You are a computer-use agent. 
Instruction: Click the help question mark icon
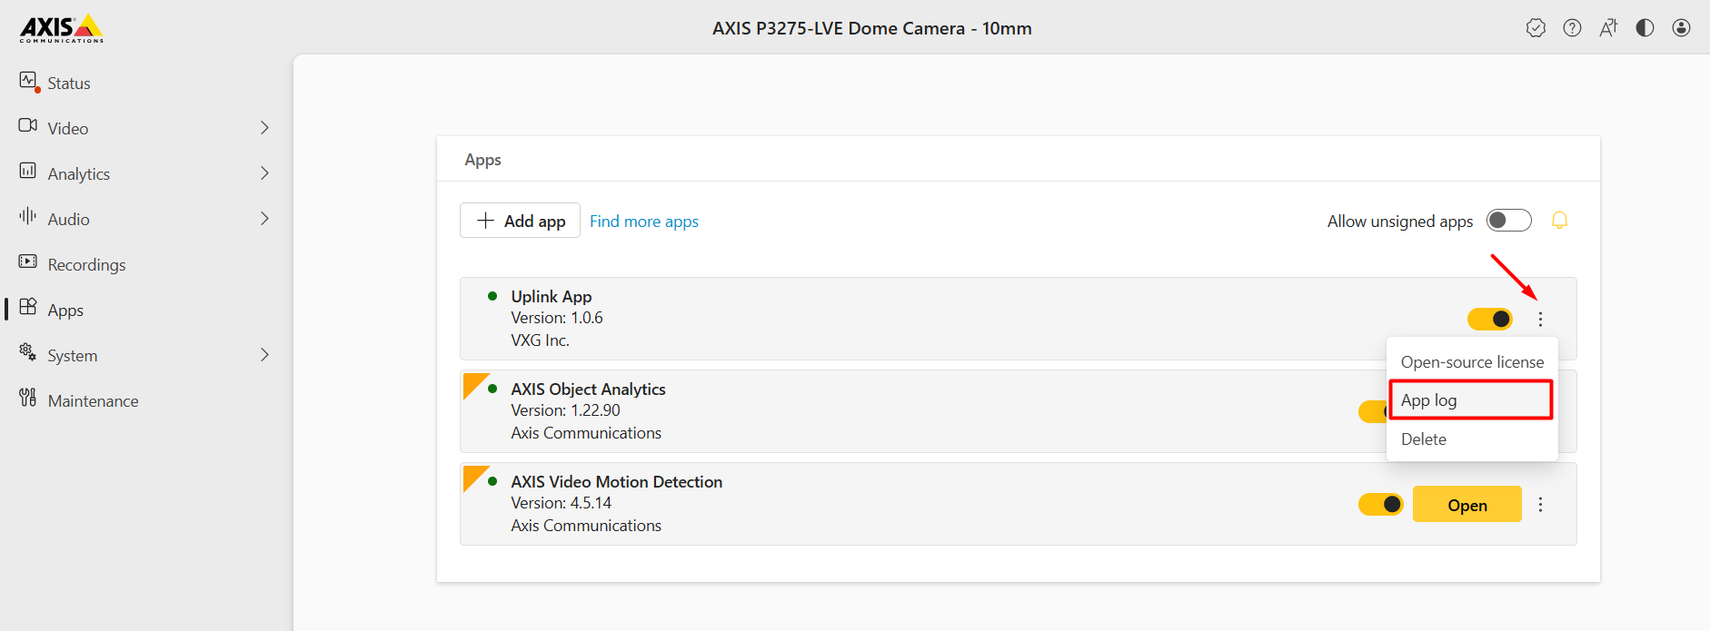[x=1572, y=28]
